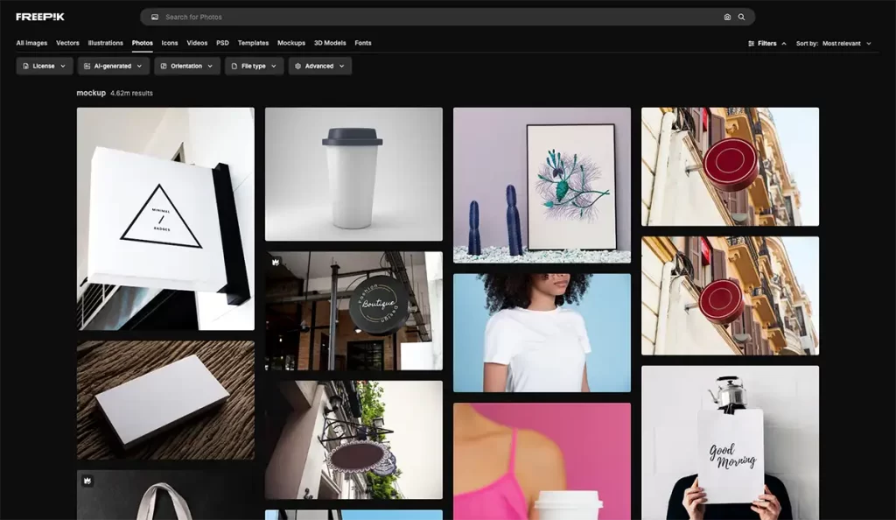The image size is (896, 520).
Task: Open the Good Morning poster photo
Action: coord(730,442)
